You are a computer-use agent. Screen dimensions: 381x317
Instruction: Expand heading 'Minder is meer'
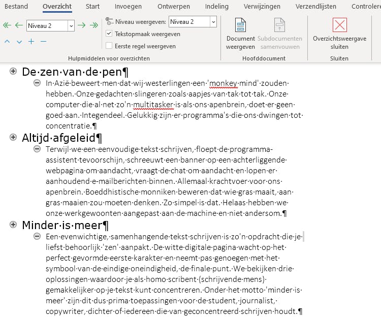point(13,225)
